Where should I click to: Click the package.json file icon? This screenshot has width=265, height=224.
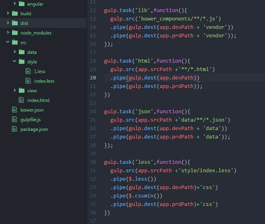pos(14,129)
